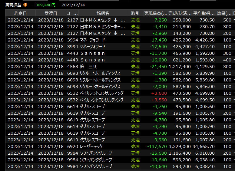Click the -137,570 realized loss cell

[157, 146]
